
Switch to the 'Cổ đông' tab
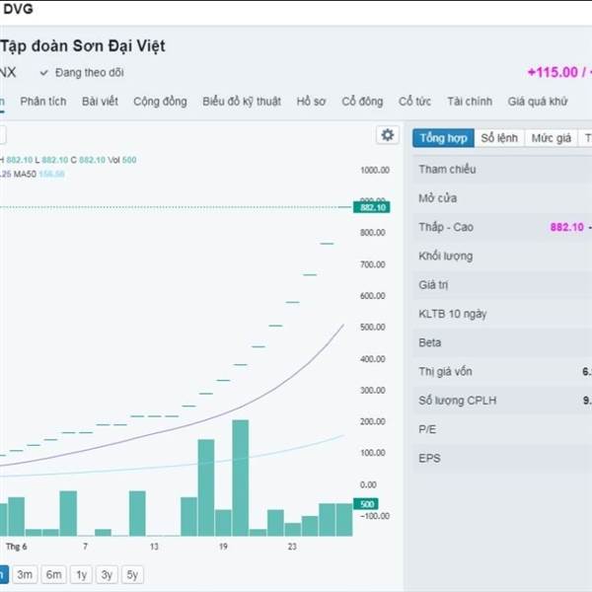point(362,102)
